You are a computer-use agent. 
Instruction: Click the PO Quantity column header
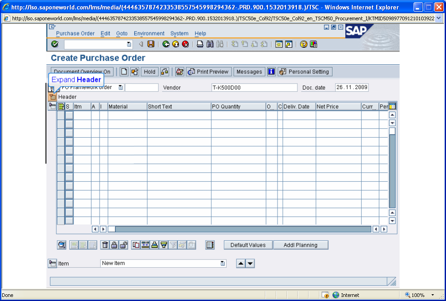click(238, 107)
